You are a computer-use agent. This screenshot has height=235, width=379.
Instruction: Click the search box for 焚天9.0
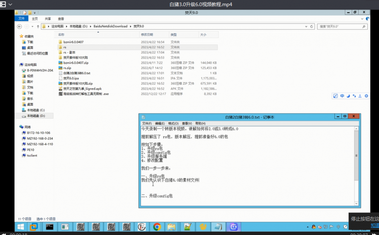(342, 27)
